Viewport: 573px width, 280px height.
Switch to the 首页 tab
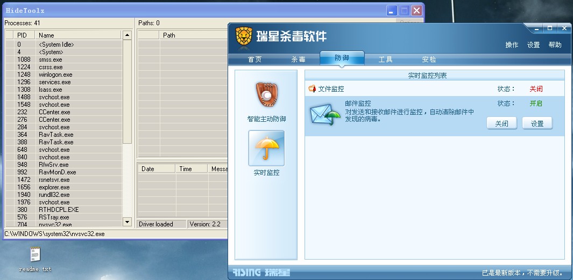tap(254, 60)
